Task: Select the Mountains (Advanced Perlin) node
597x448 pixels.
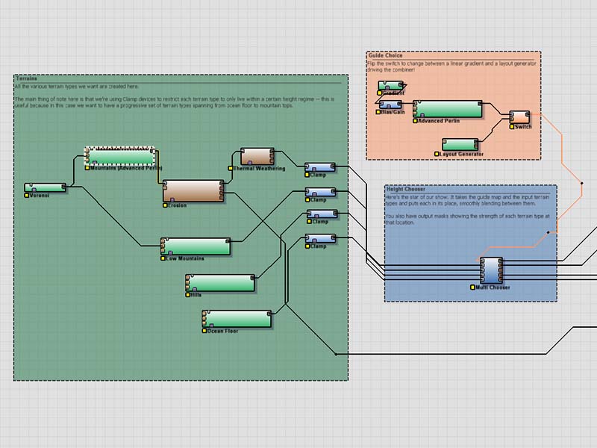Action: pos(121,156)
